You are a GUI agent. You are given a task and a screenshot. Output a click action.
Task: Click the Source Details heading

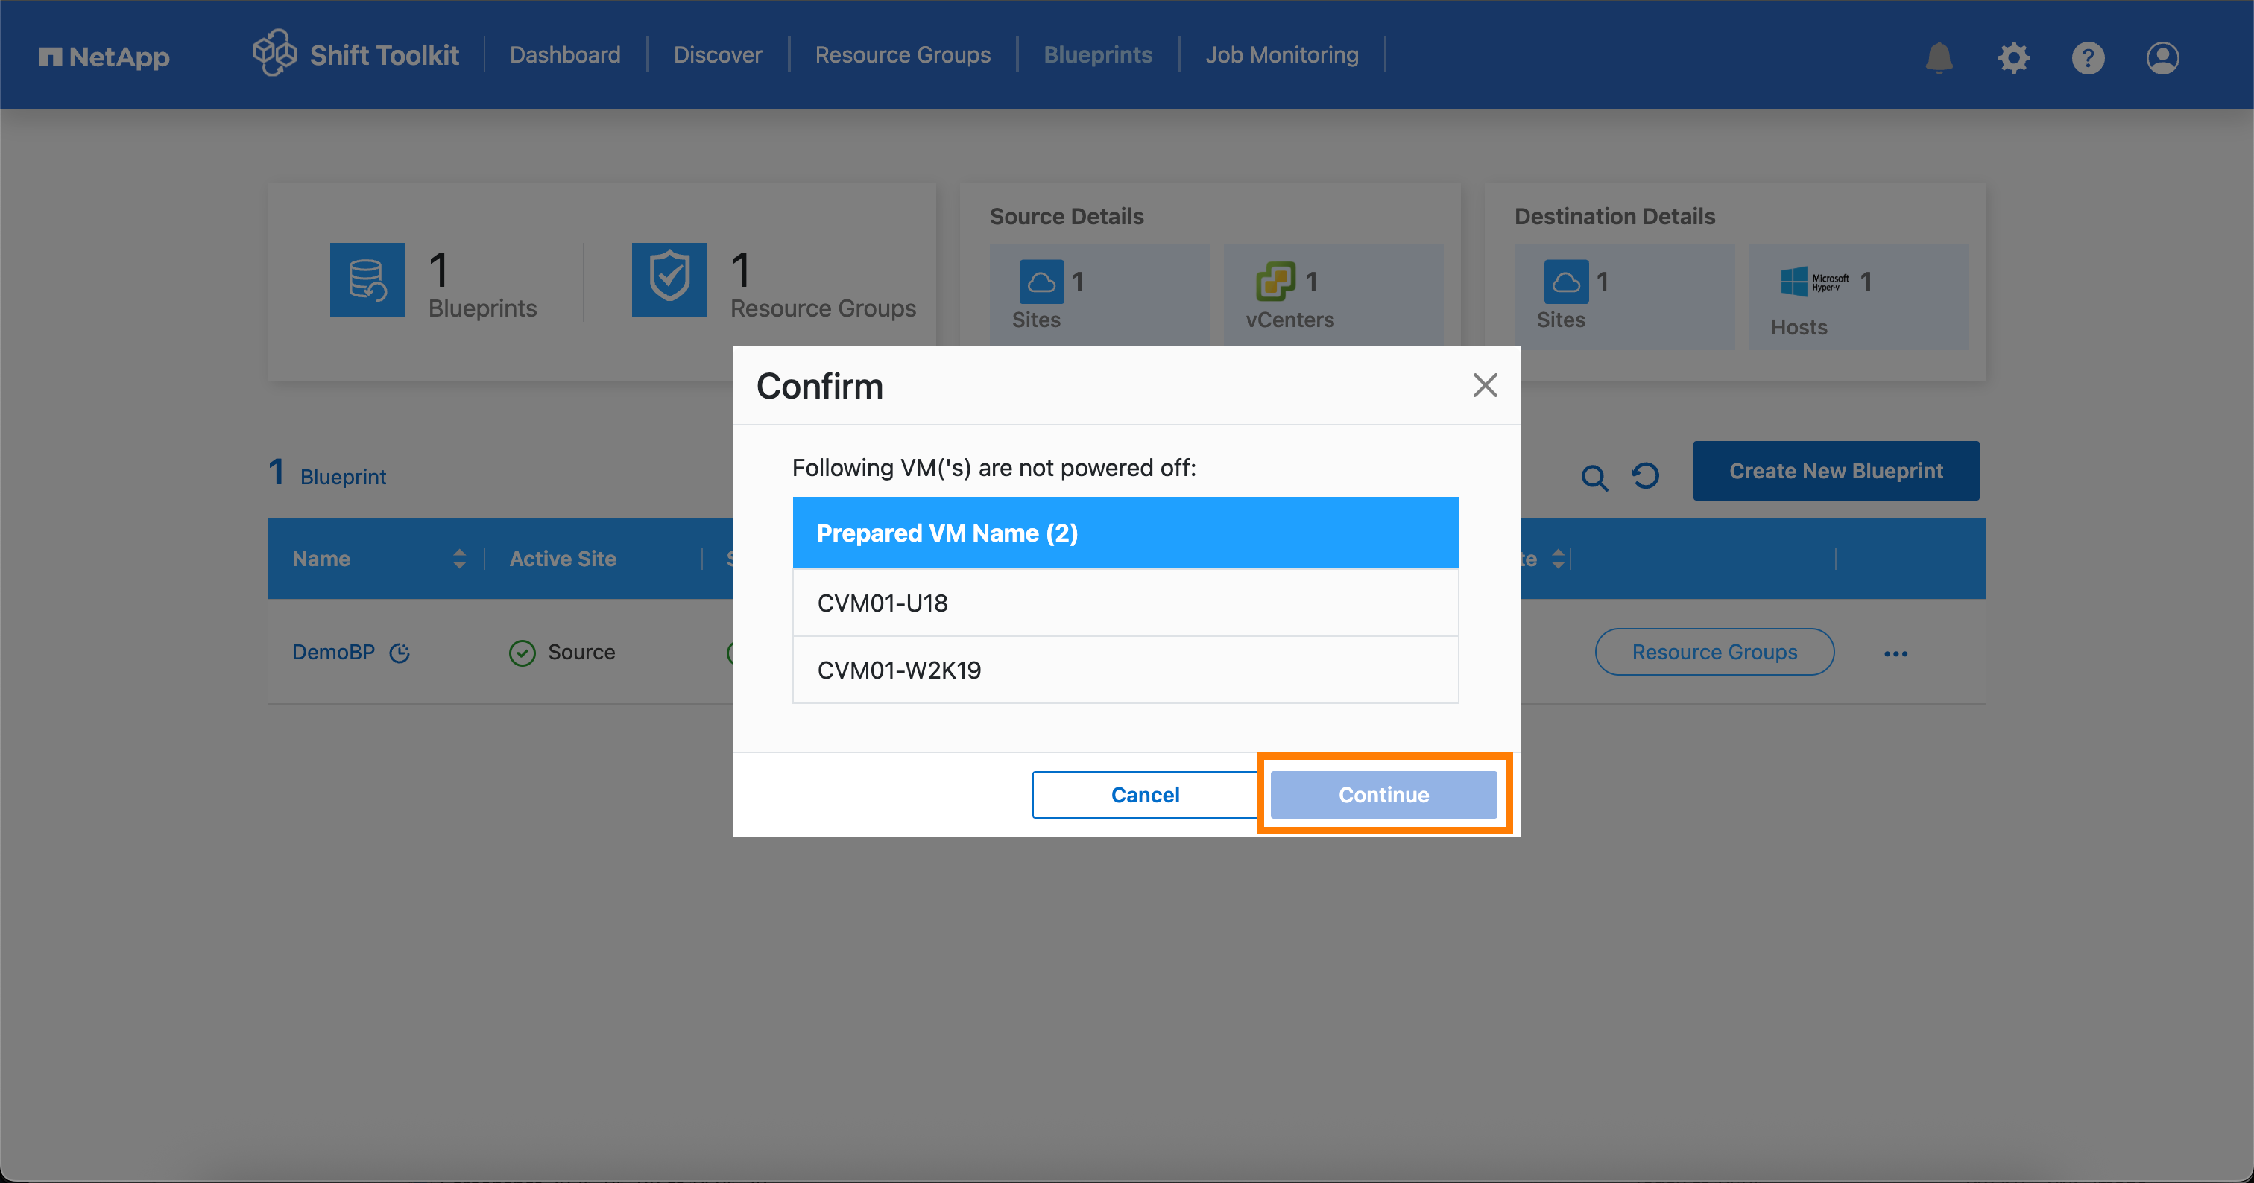click(x=1066, y=216)
